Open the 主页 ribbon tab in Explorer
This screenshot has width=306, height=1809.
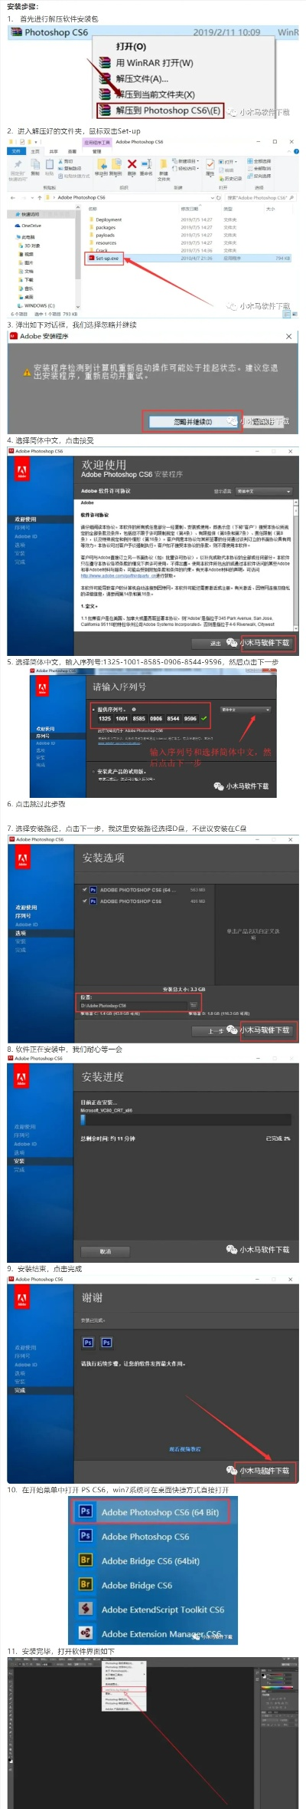click(x=35, y=151)
